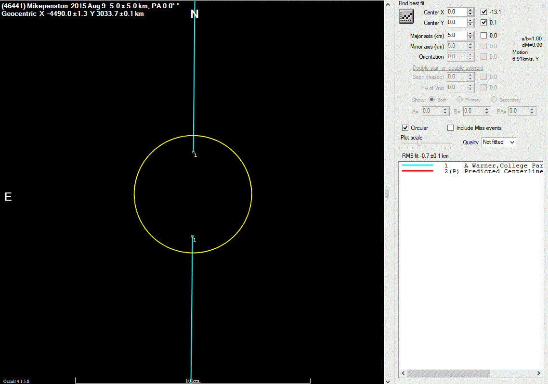Click the upper chord endpoint marker 1
Image resolution: width=548 pixels, height=384 pixels.
(x=193, y=152)
